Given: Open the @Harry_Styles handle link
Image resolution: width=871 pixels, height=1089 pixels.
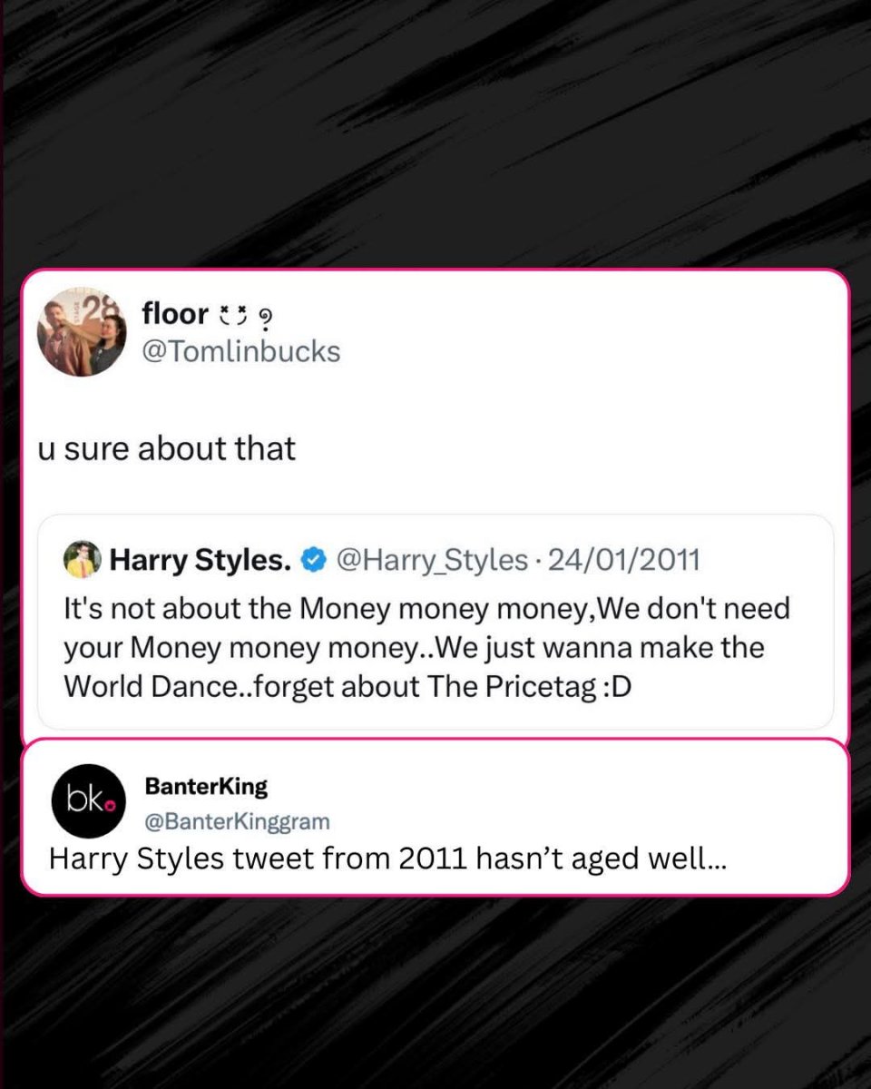Looking at the screenshot, I should (x=432, y=560).
